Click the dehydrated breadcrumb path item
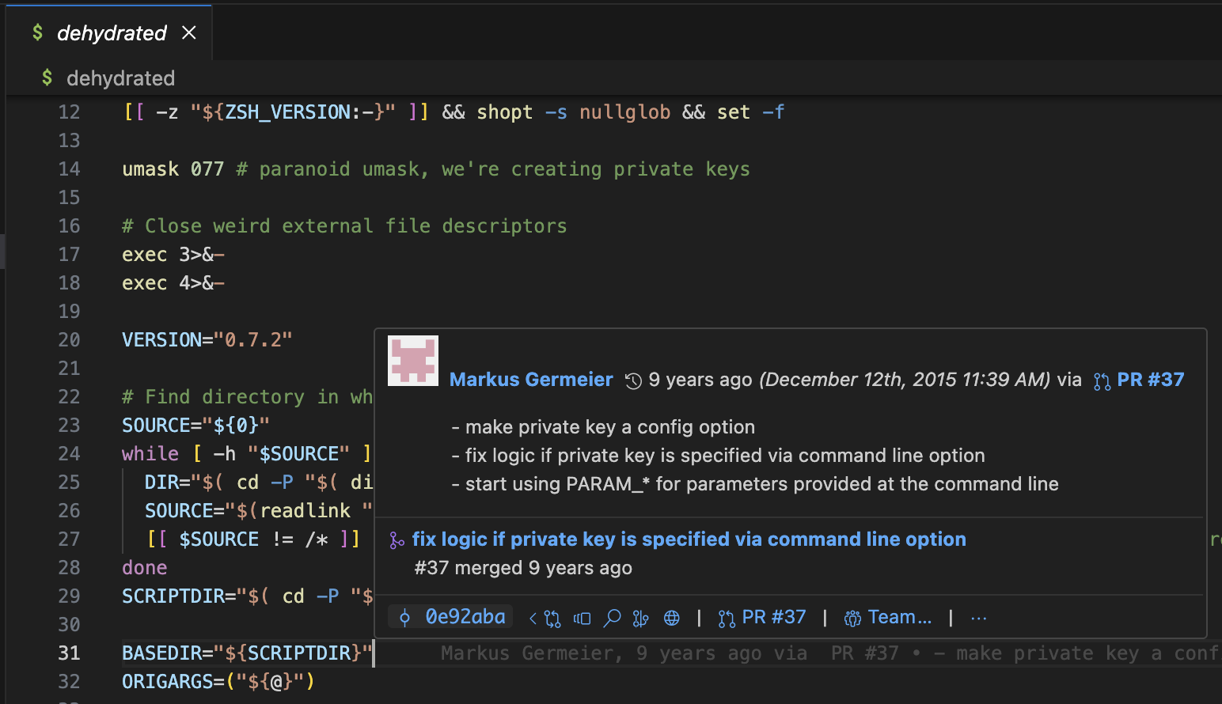The height and width of the screenshot is (704, 1222). click(x=120, y=78)
